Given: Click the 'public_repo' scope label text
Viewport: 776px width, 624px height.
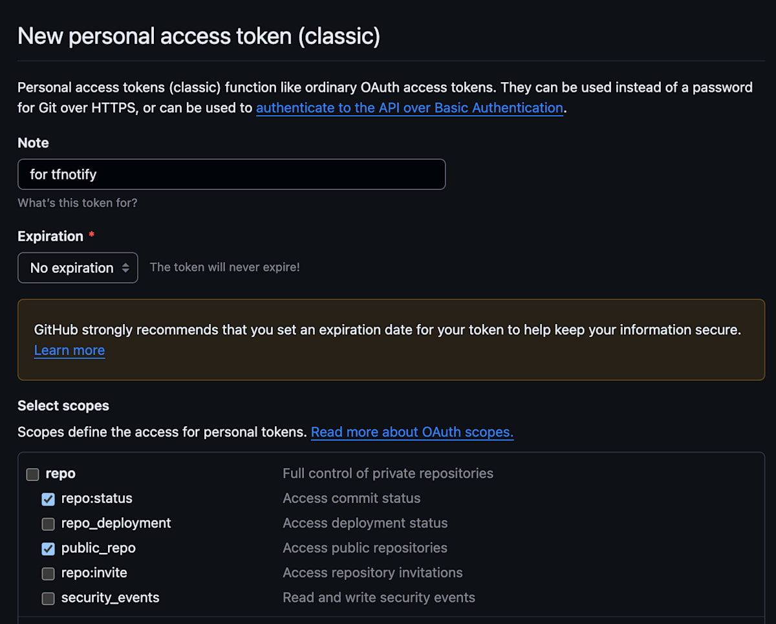Looking at the screenshot, I should pos(98,548).
